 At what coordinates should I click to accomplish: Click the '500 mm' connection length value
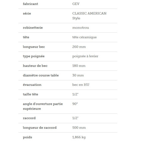[79, 128]
